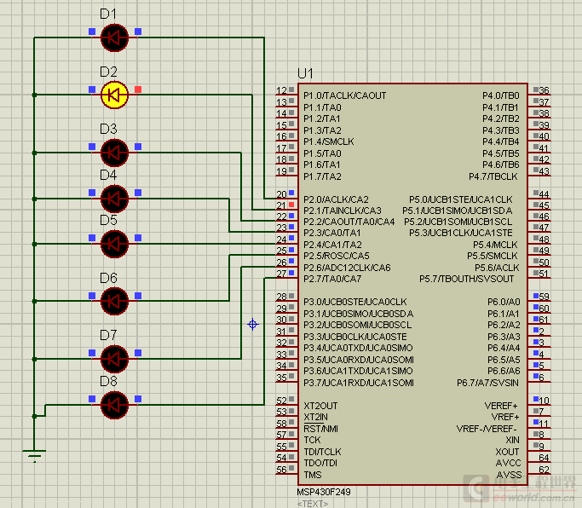Click the blue logic-low indicator at pin 27
The width and height of the screenshot is (582, 508).
click(291, 273)
